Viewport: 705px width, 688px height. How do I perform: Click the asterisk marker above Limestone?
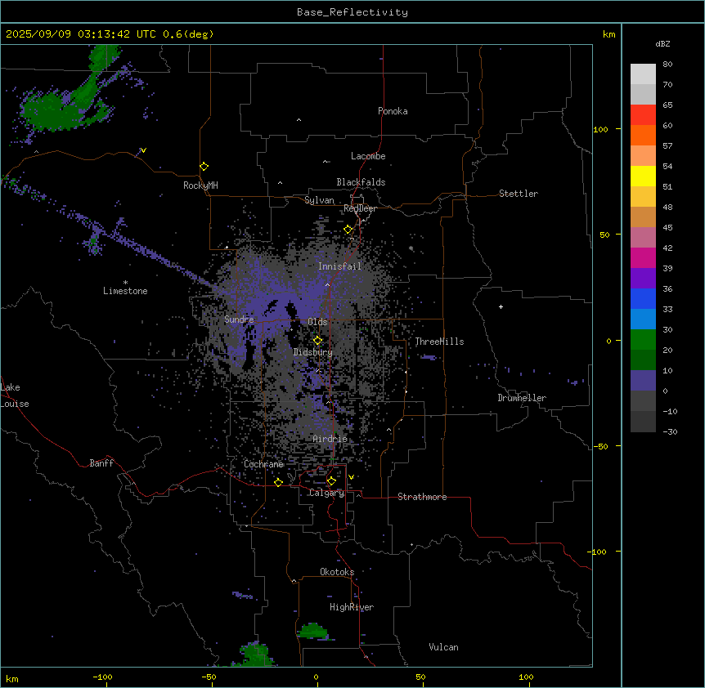click(125, 283)
